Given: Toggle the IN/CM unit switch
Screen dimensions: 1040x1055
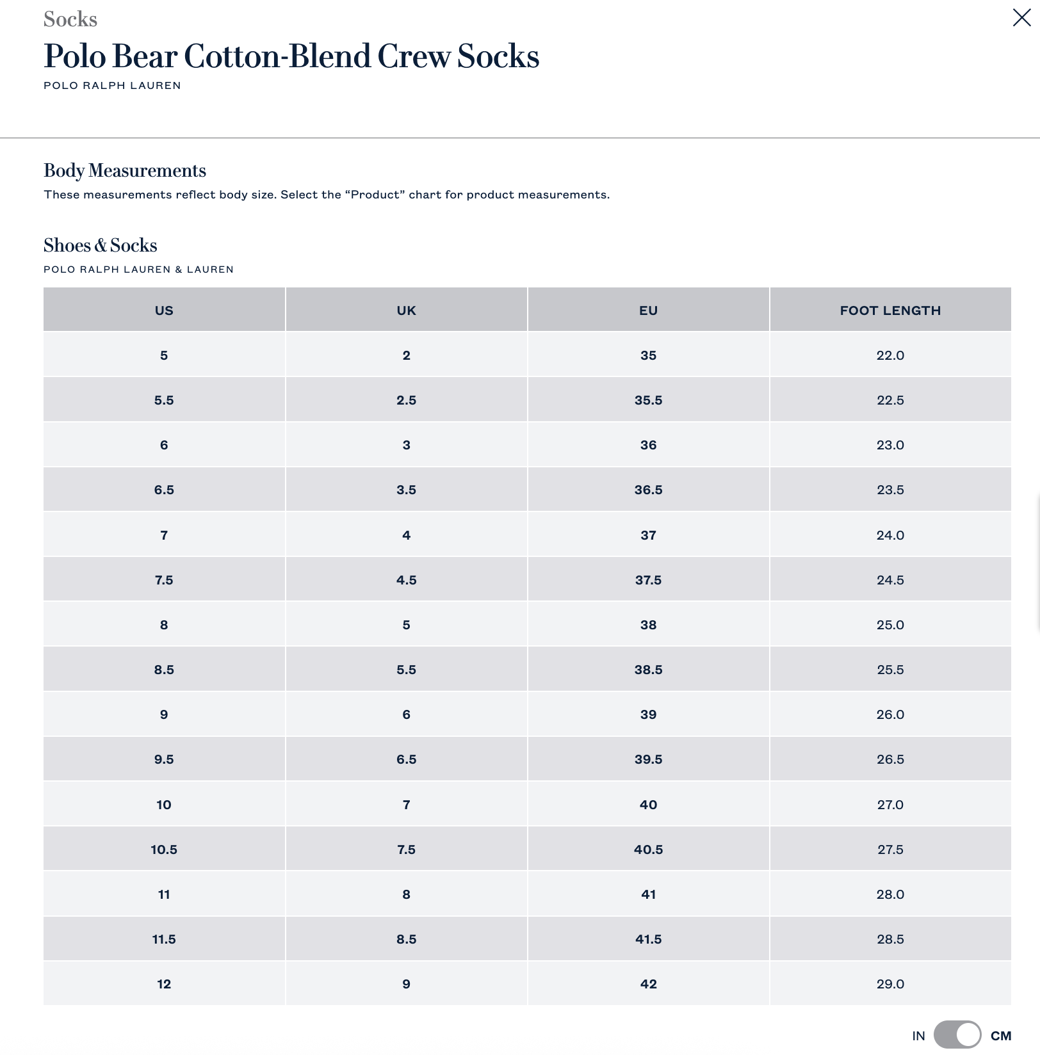Looking at the screenshot, I should [x=957, y=1035].
